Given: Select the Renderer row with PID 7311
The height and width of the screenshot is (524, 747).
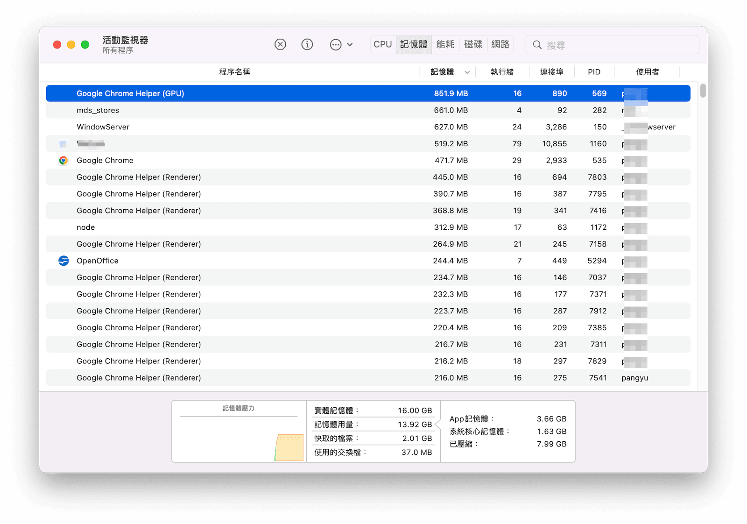Looking at the screenshot, I should 368,345.
